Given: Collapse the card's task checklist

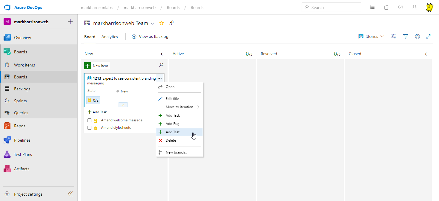Looking at the screenshot, I should click(123, 105).
